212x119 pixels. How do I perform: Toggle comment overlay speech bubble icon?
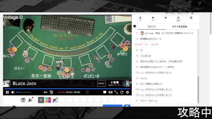point(105,92)
